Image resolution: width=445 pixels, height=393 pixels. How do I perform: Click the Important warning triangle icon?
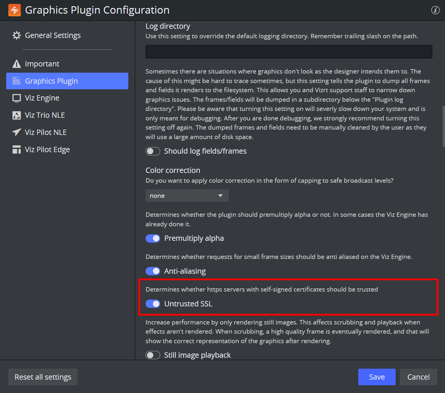click(x=17, y=64)
